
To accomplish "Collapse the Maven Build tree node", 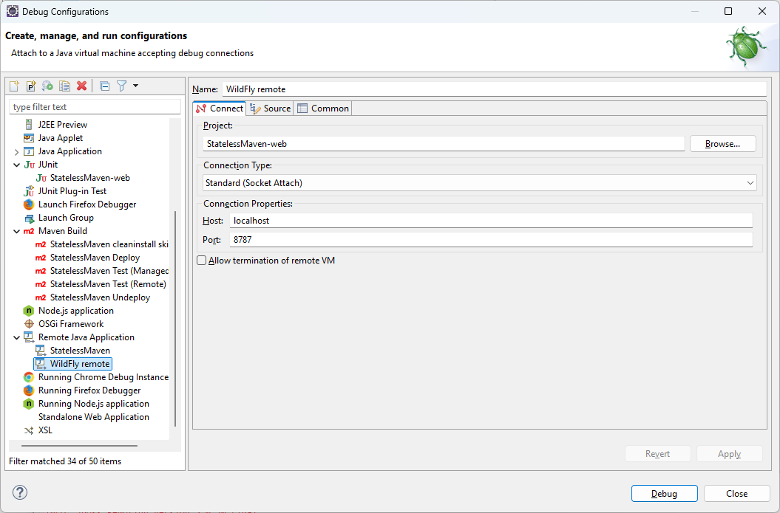I will 16,231.
